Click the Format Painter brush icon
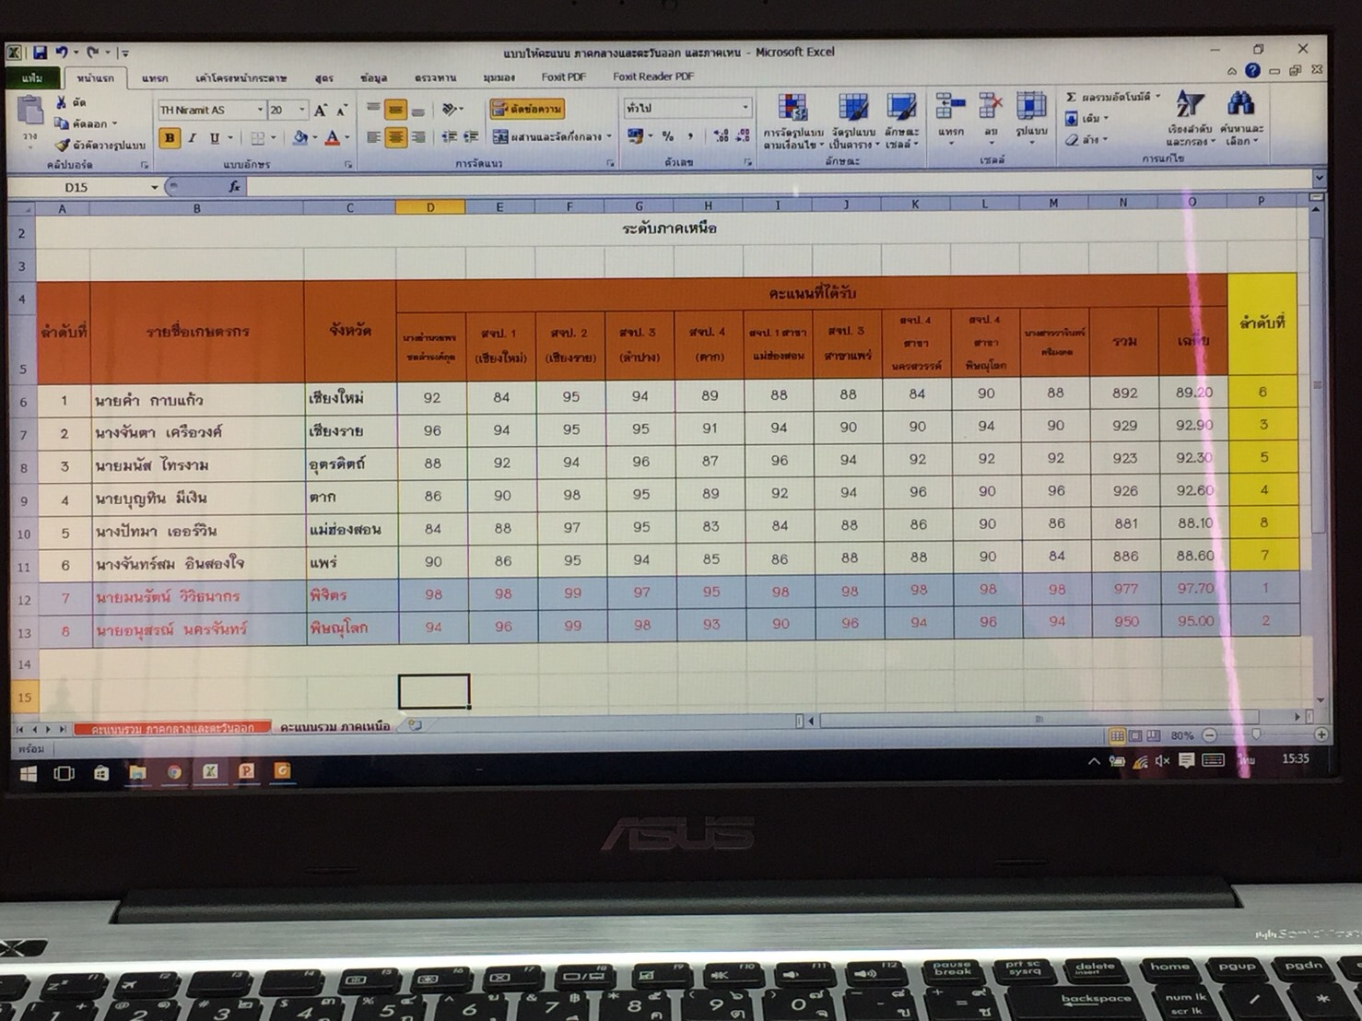 [x=64, y=145]
